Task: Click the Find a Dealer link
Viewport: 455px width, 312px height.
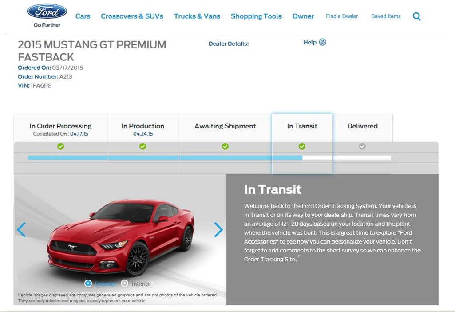Action: (342, 16)
